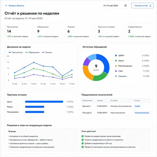Click the '-25% к прошлой неделе' change text
Viewport: 157px width, 157px height.
pyautogui.click(x=108, y=37)
